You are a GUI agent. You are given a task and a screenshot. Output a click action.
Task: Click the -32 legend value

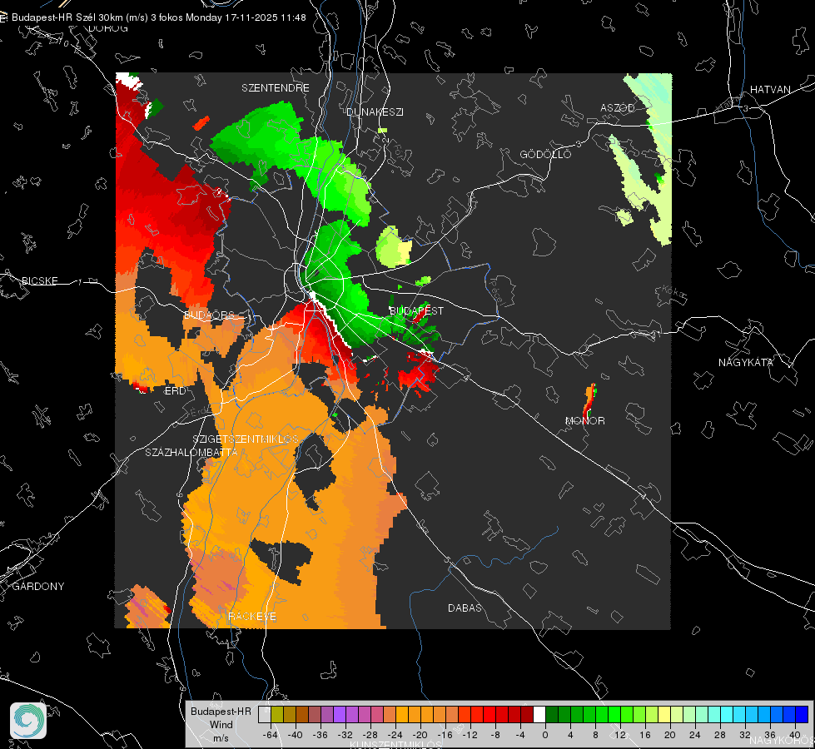click(x=345, y=735)
